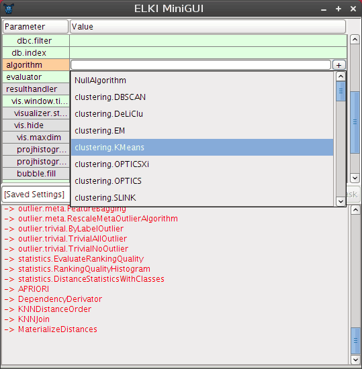
Task: Click log panel scroll up arrow
Action: (355, 210)
